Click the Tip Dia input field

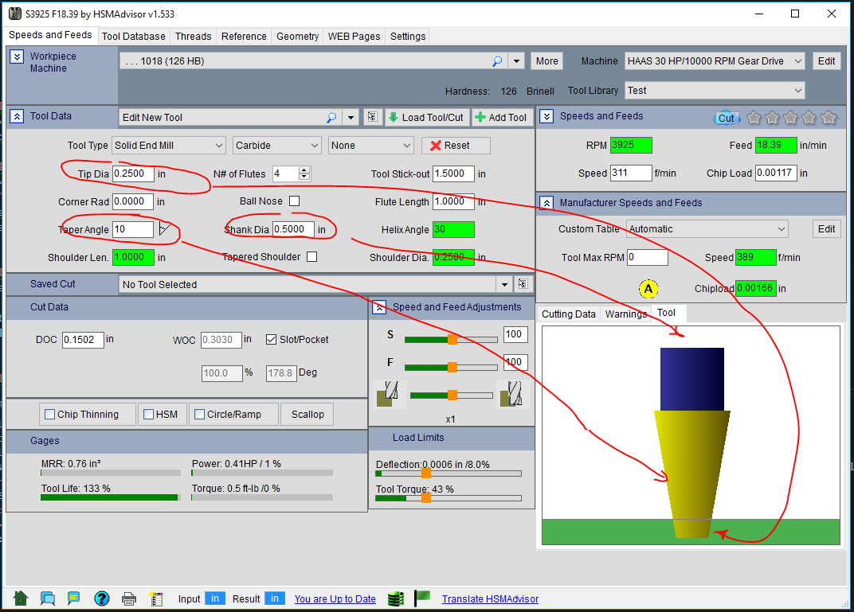point(133,173)
